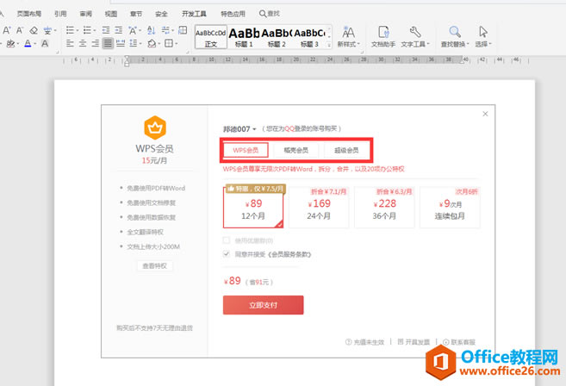This screenshot has width=566, height=386.
Task: Select the ¥228 36个月 plan
Action: [x=385, y=208]
